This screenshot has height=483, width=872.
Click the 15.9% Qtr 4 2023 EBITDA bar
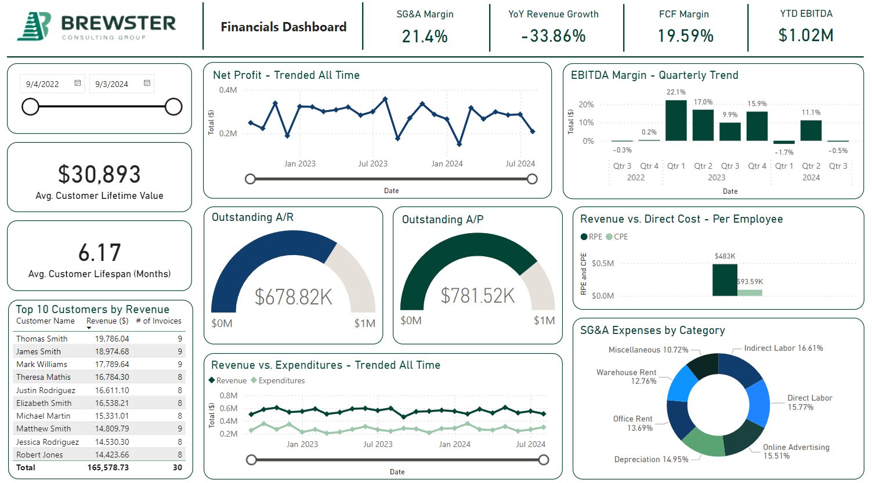(x=757, y=126)
